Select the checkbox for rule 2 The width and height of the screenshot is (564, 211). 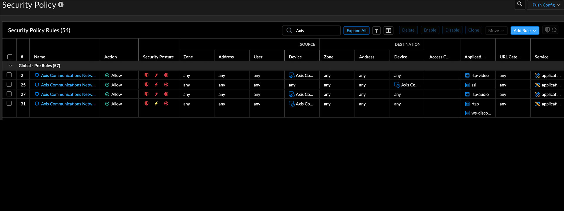pyautogui.click(x=9, y=75)
